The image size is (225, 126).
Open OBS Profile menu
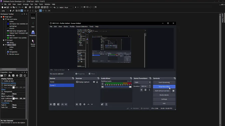[72, 27]
